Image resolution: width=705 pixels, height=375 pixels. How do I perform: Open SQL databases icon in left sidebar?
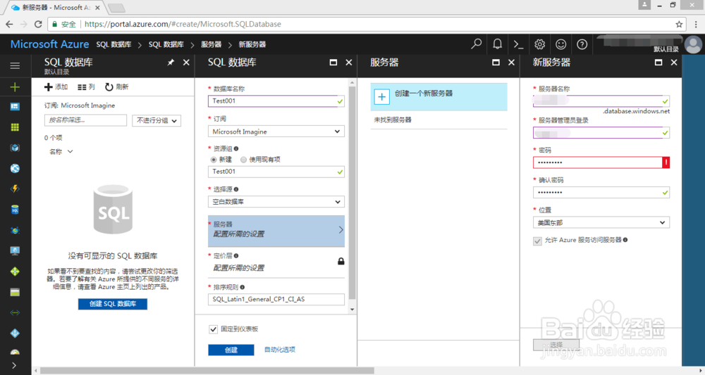click(15, 210)
